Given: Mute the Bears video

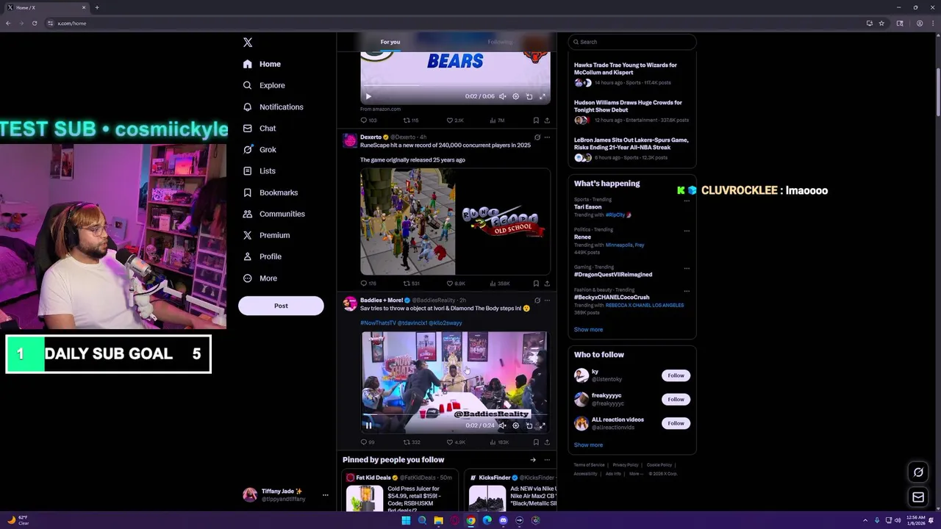Looking at the screenshot, I should (502, 96).
